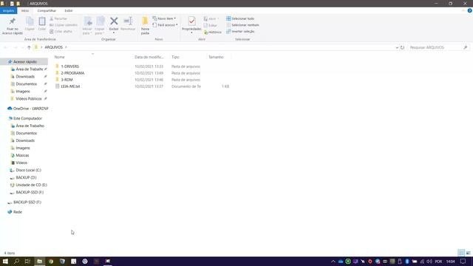Open Task View on taskbar
473x266 pixels.
pos(28,261)
